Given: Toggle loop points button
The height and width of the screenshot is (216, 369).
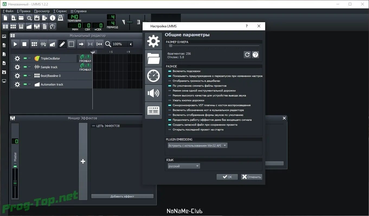Looking at the screenshot, I should [90, 44].
